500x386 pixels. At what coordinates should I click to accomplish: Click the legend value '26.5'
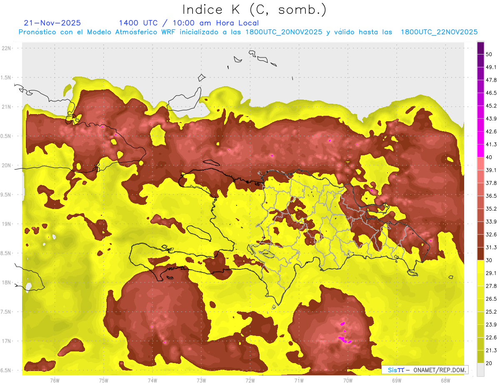click(x=491, y=299)
